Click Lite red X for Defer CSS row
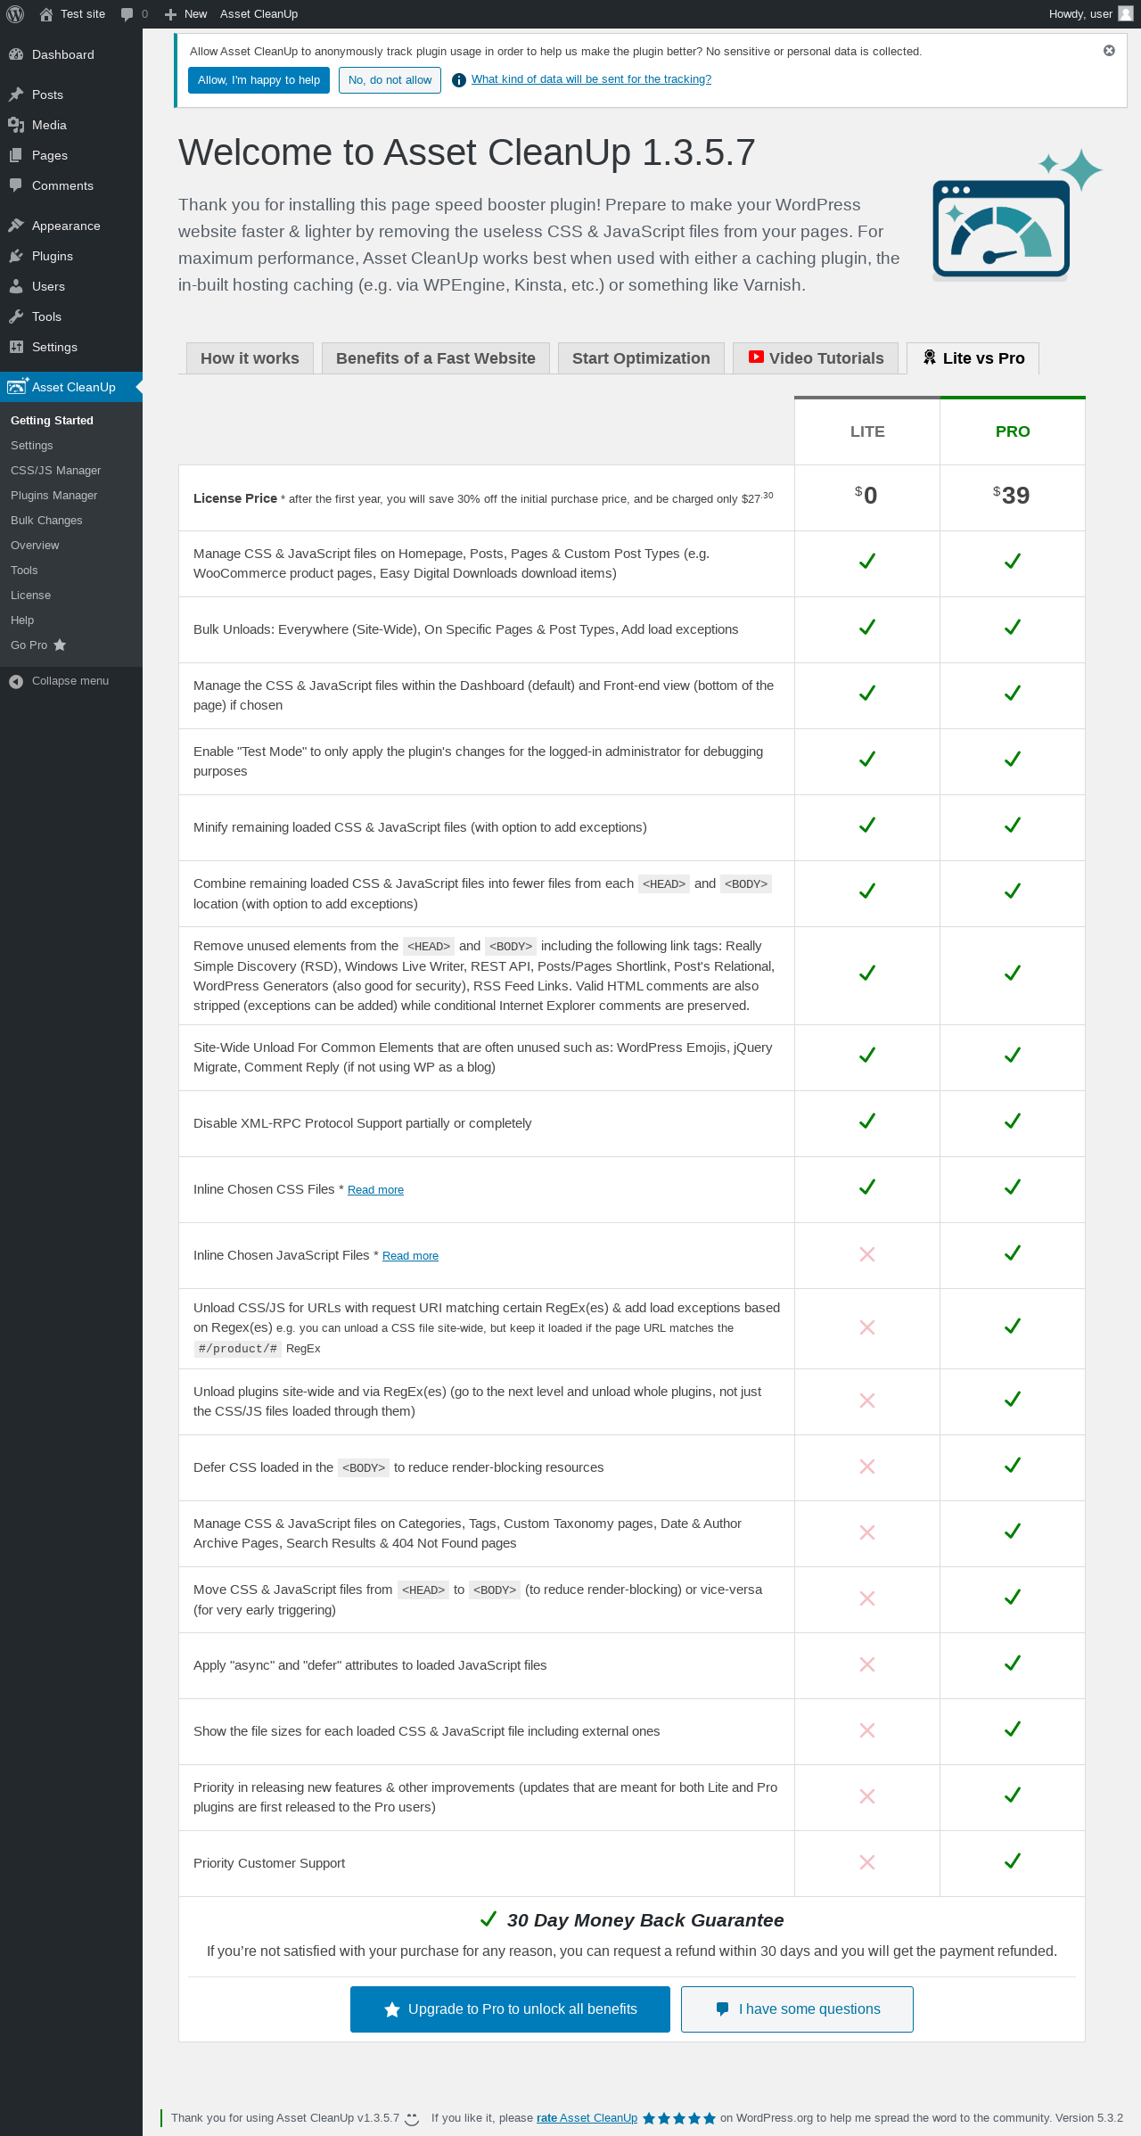This screenshot has width=1141, height=2136. (x=867, y=1466)
